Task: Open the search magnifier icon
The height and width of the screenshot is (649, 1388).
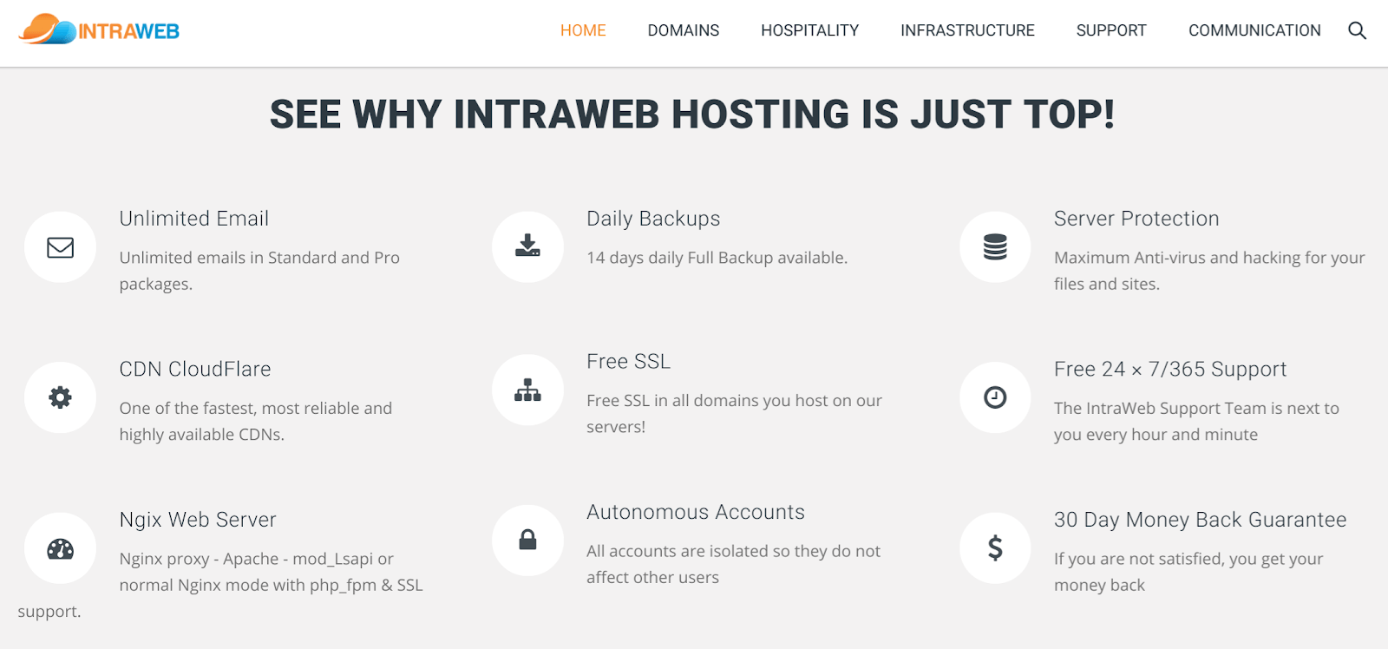Action: 1357,30
